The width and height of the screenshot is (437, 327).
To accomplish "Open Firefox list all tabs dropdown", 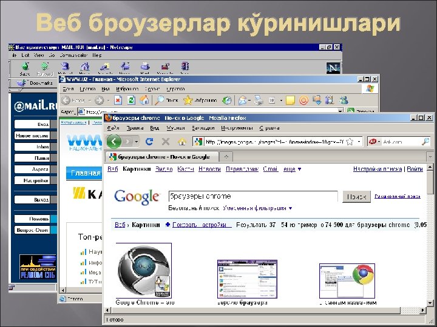I will (x=430, y=157).
